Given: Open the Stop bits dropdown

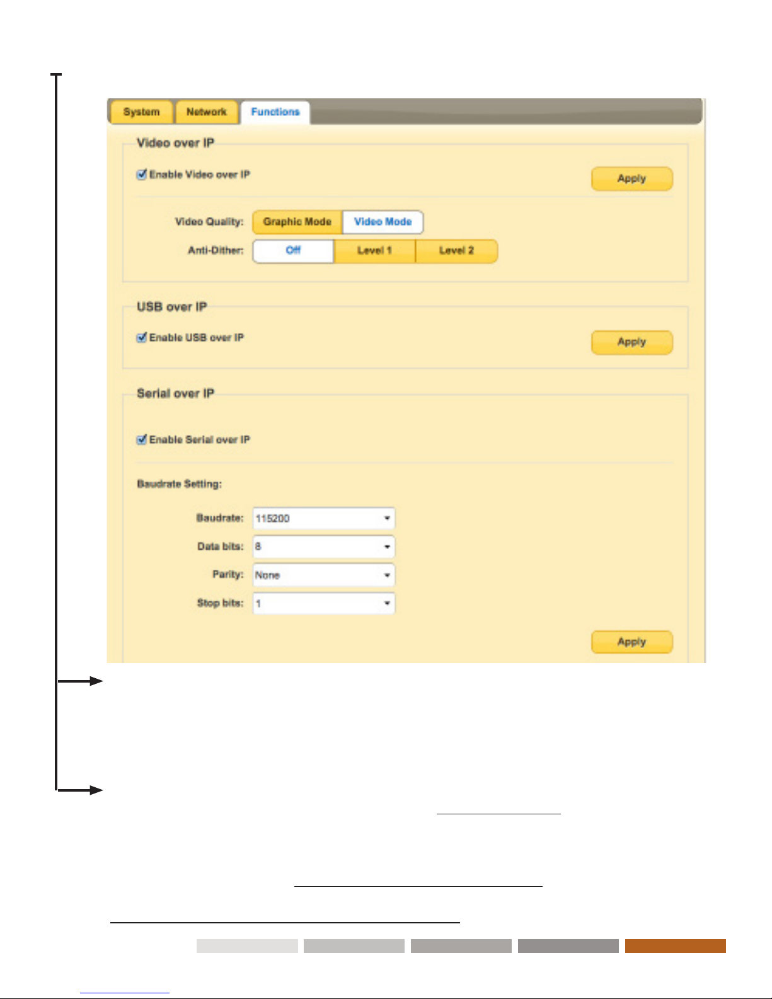Looking at the screenshot, I should [324, 603].
